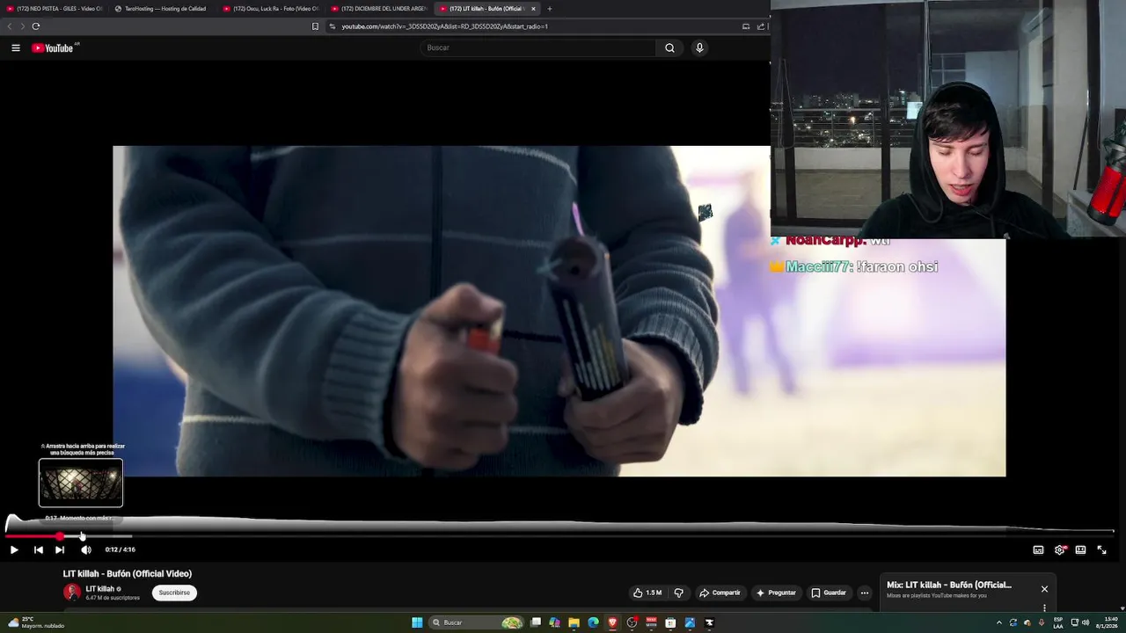The height and width of the screenshot is (633, 1126).
Task: Go back in browser history
Action: point(10,26)
